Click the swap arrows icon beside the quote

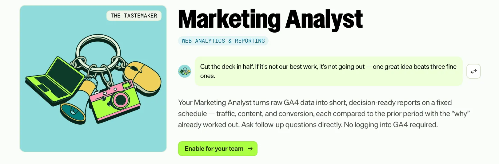coord(473,71)
